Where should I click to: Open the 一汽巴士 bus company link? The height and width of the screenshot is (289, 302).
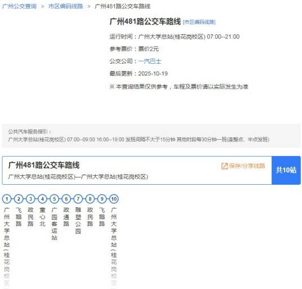150,61
